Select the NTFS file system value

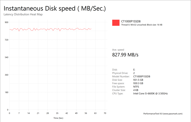(x=136, y=87)
